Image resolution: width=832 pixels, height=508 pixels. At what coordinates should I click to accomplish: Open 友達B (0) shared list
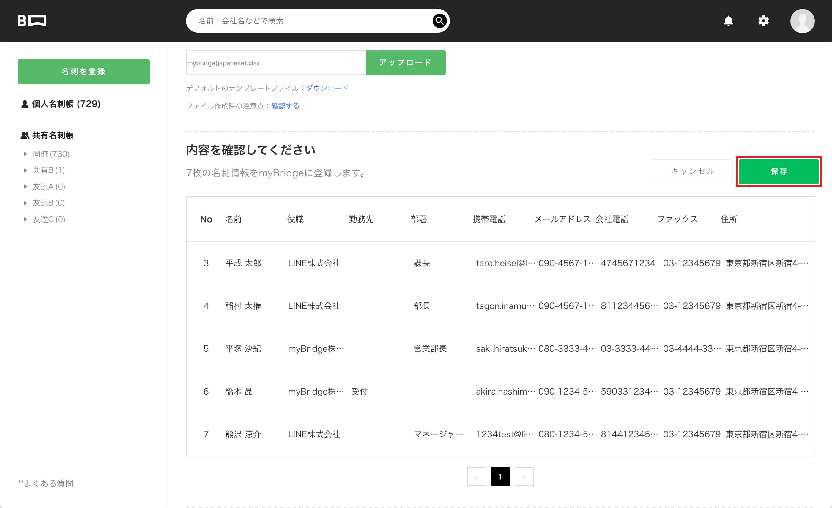click(49, 203)
